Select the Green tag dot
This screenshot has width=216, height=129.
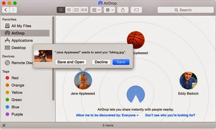[7, 100]
